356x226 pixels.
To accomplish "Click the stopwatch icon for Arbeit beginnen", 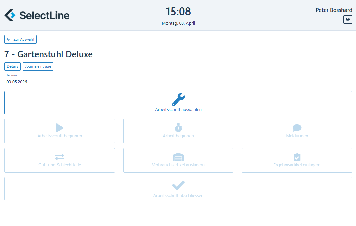I will point(178,128).
